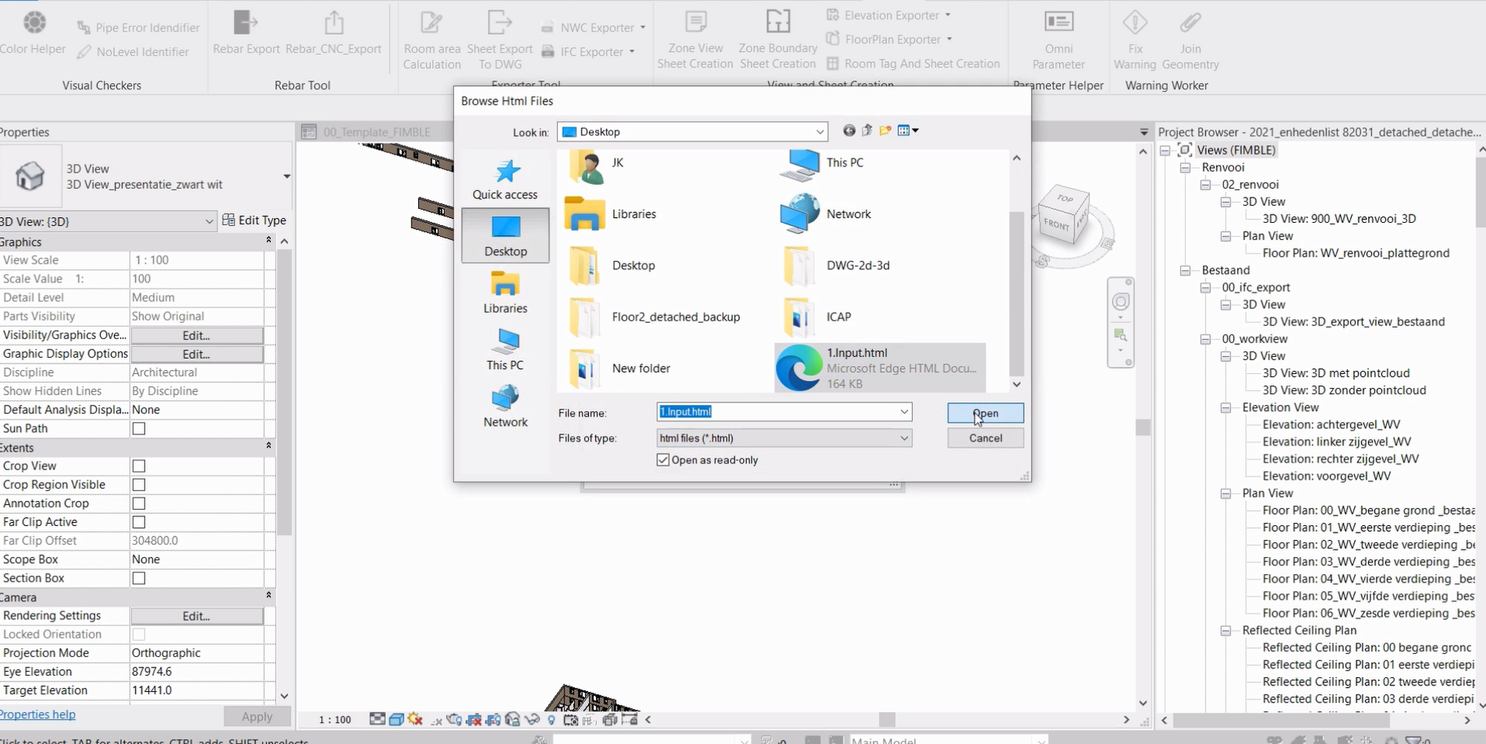Tick the Annotation Crop checkbox
The image size is (1486, 744).
[139, 503]
